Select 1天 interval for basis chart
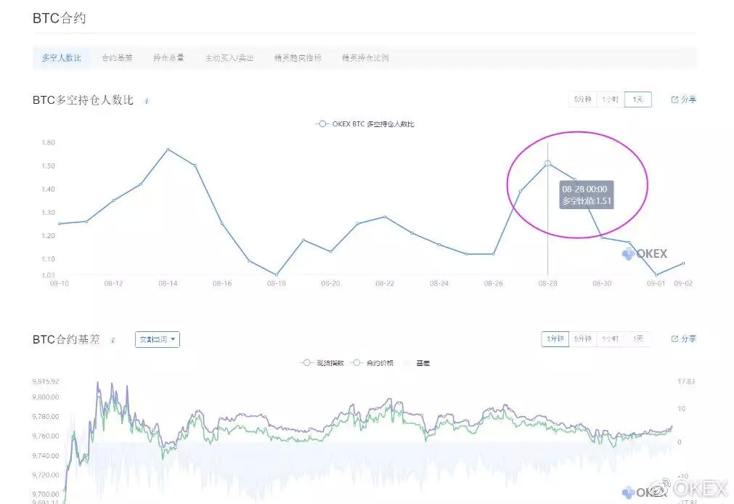 click(x=637, y=338)
